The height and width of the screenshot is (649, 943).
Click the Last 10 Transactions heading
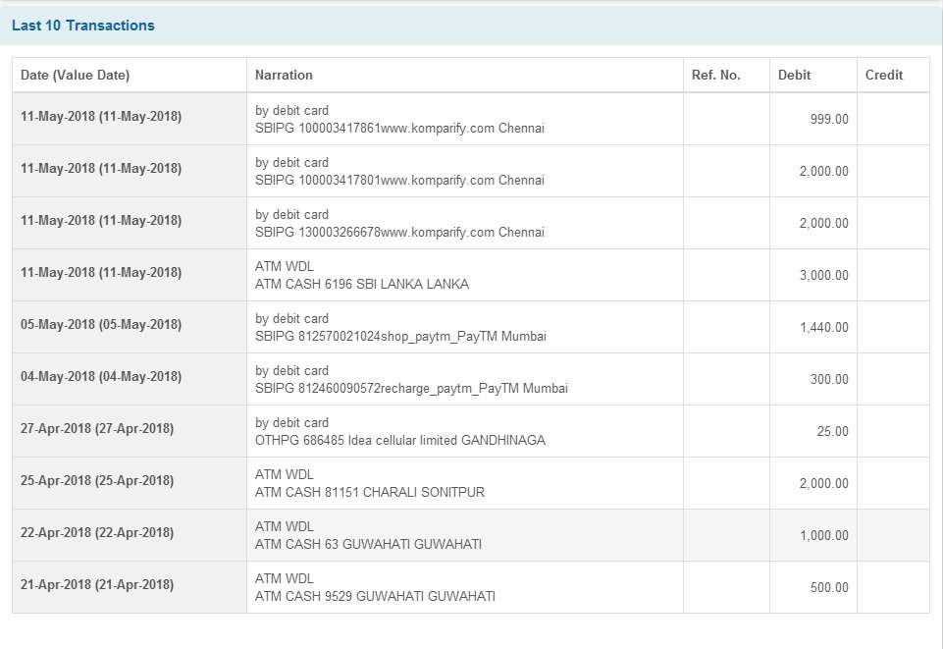85,25
